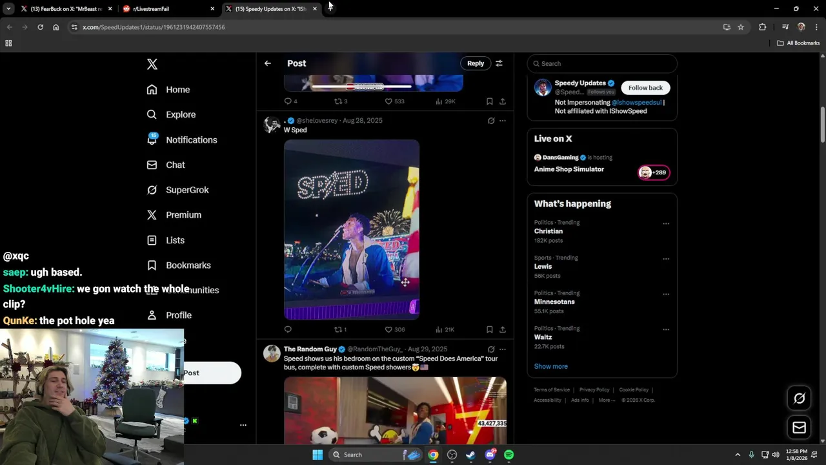
Task: Open Chat in X sidebar
Action: click(166, 165)
